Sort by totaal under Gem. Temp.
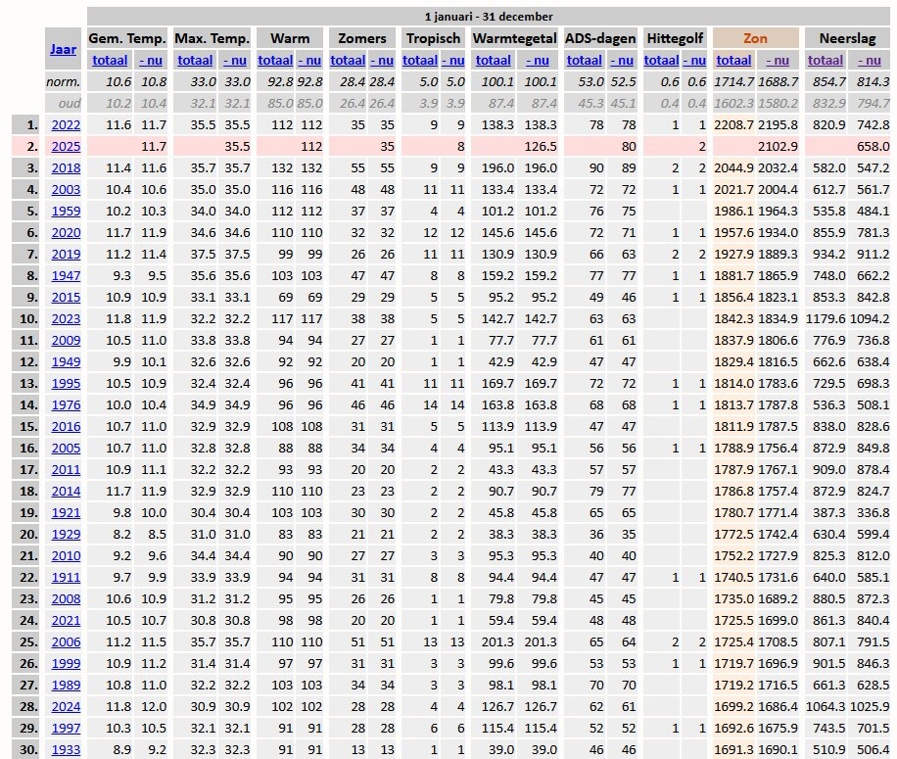 click(109, 61)
